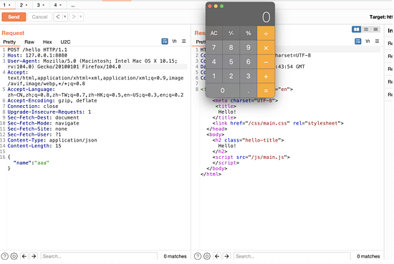Click the 0 key in Calculator
The width and height of the screenshot is (394, 264).
click(x=222, y=91)
